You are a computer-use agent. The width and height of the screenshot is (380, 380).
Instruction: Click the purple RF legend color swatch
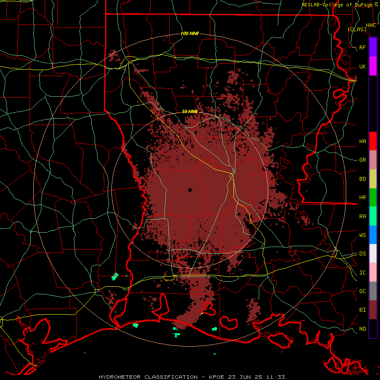click(x=373, y=47)
